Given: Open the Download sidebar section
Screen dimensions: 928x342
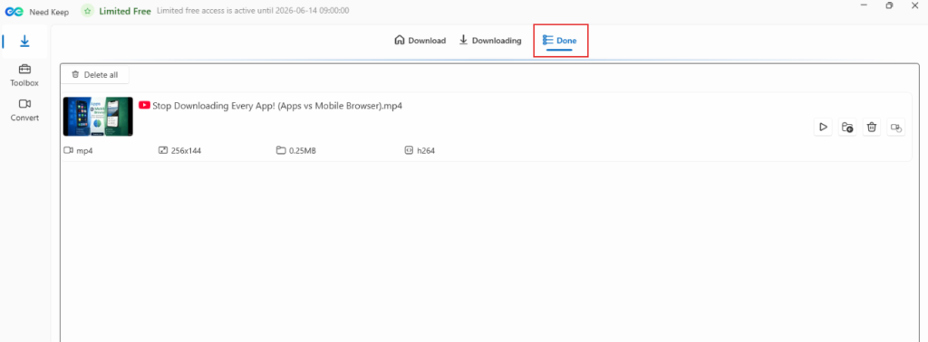Looking at the screenshot, I should tap(24, 42).
